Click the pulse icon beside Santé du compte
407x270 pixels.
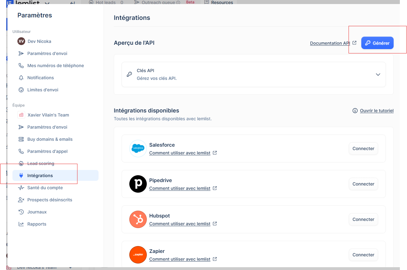[21, 188]
